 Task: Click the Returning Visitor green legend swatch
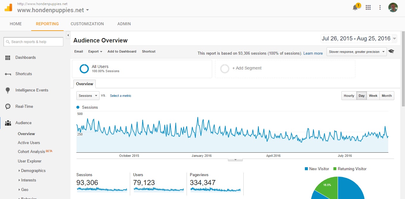(x=335, y=169)
